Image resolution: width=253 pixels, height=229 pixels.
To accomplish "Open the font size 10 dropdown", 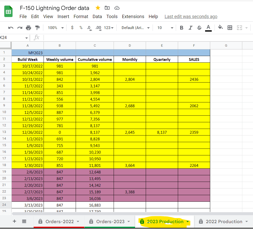I will [x=165, y=28].
